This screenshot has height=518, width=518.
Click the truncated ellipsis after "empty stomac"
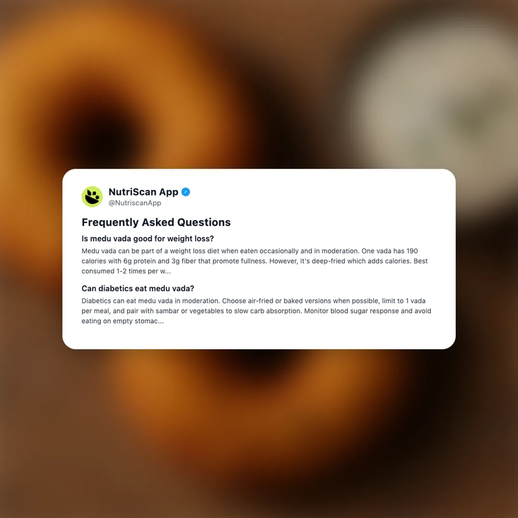[x=160, y=321]
